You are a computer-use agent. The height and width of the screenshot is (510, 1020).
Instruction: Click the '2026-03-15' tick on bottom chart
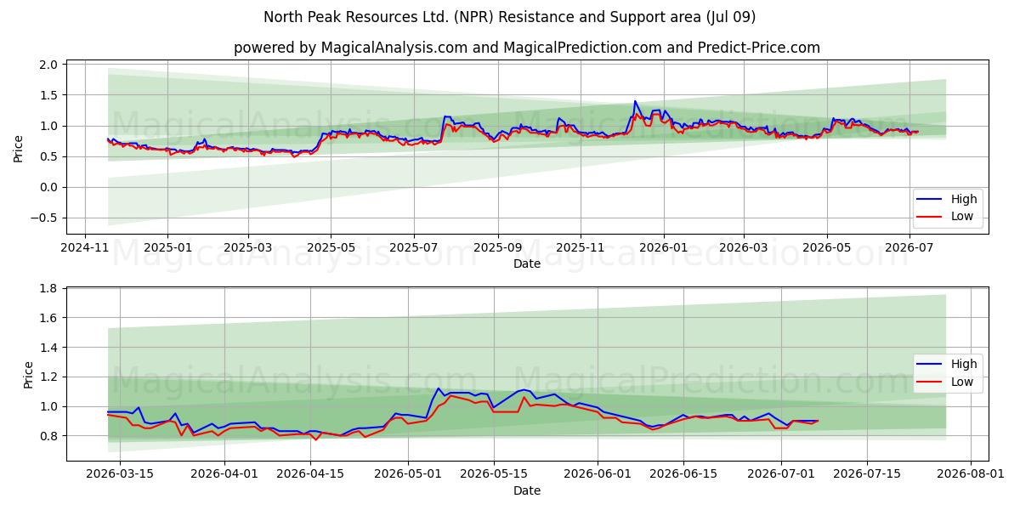(120, 473)
